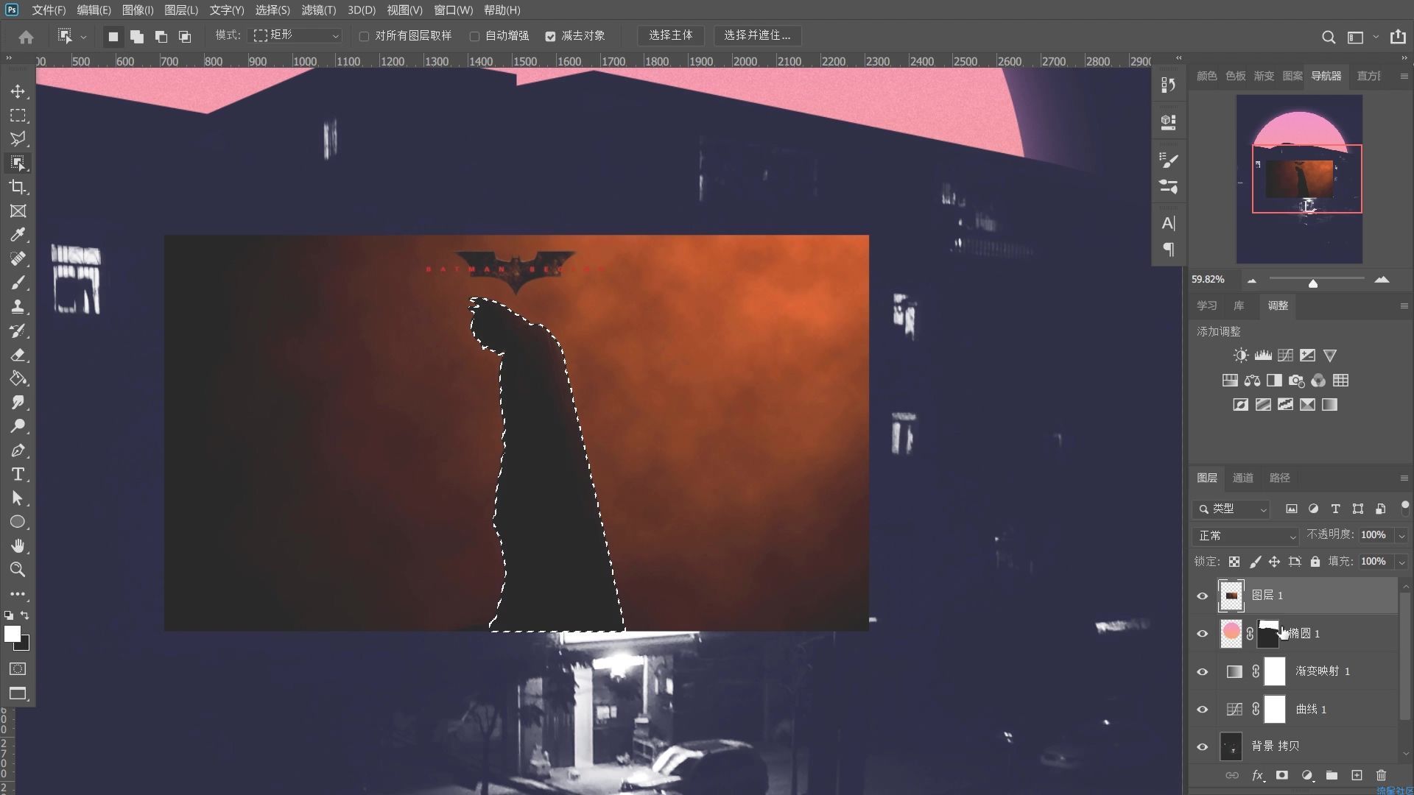Enable 对所有图层取样 checkbox
This screenshot has height=795, width=1414.
[364, 36]
